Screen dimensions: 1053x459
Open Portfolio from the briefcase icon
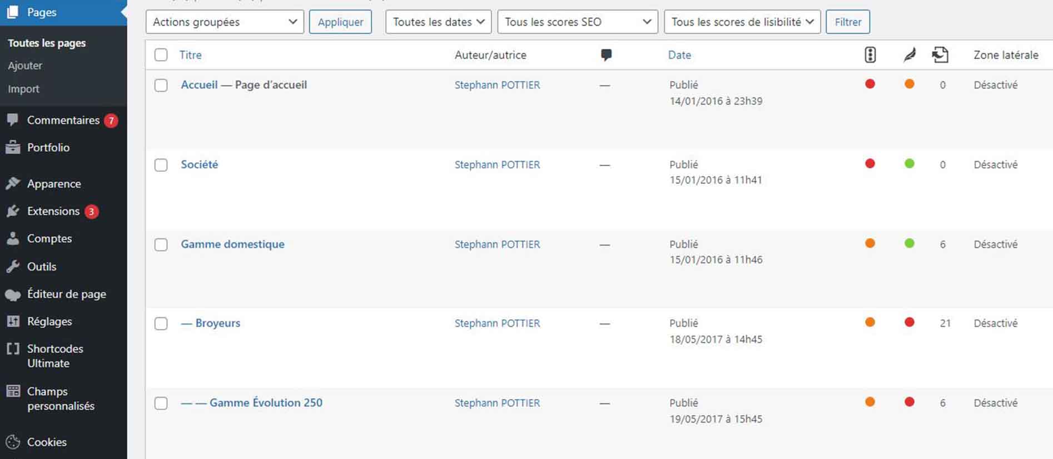coord(13,147)
